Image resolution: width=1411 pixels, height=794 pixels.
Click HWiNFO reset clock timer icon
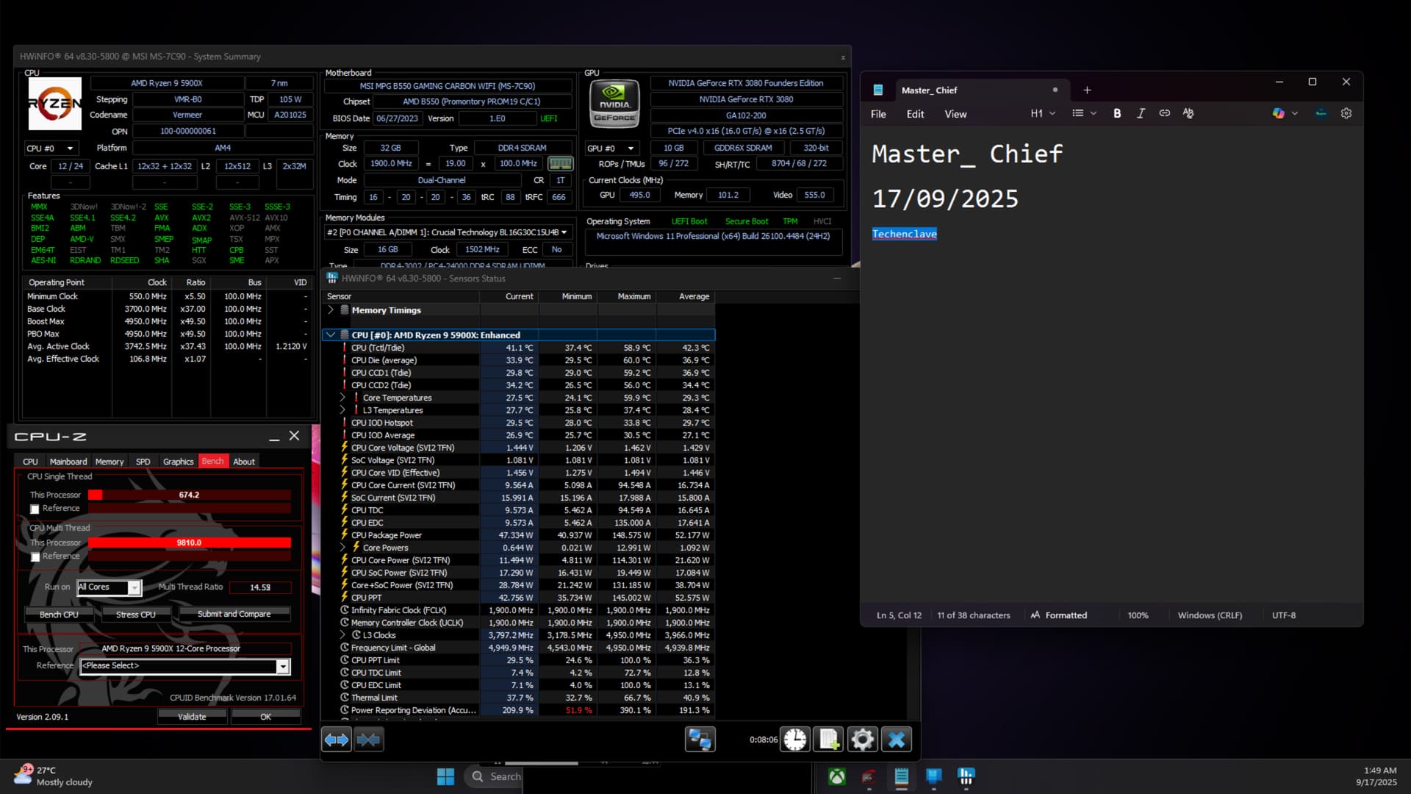[795, 740]
